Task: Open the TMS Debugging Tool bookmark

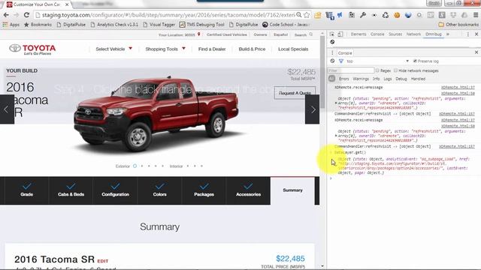Action: tap(202, 25)
